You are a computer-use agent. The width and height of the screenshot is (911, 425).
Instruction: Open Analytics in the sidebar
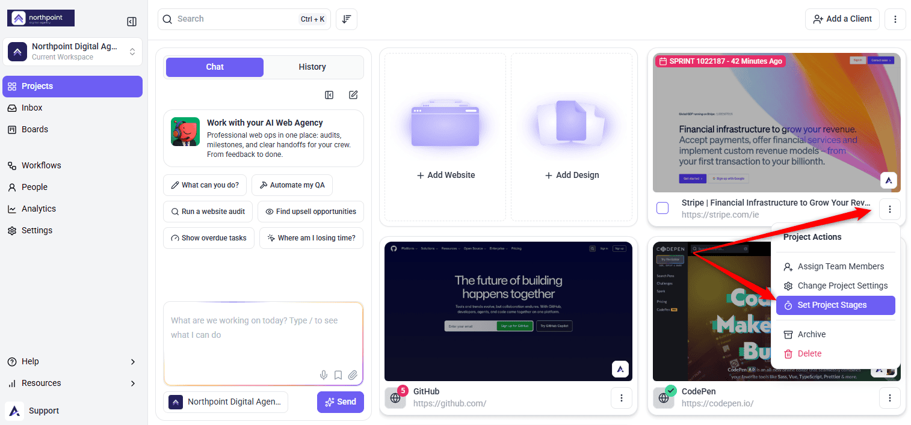coord(72,209)
